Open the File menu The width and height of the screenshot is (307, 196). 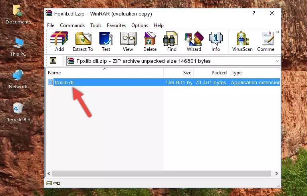[x=51, y=25]
